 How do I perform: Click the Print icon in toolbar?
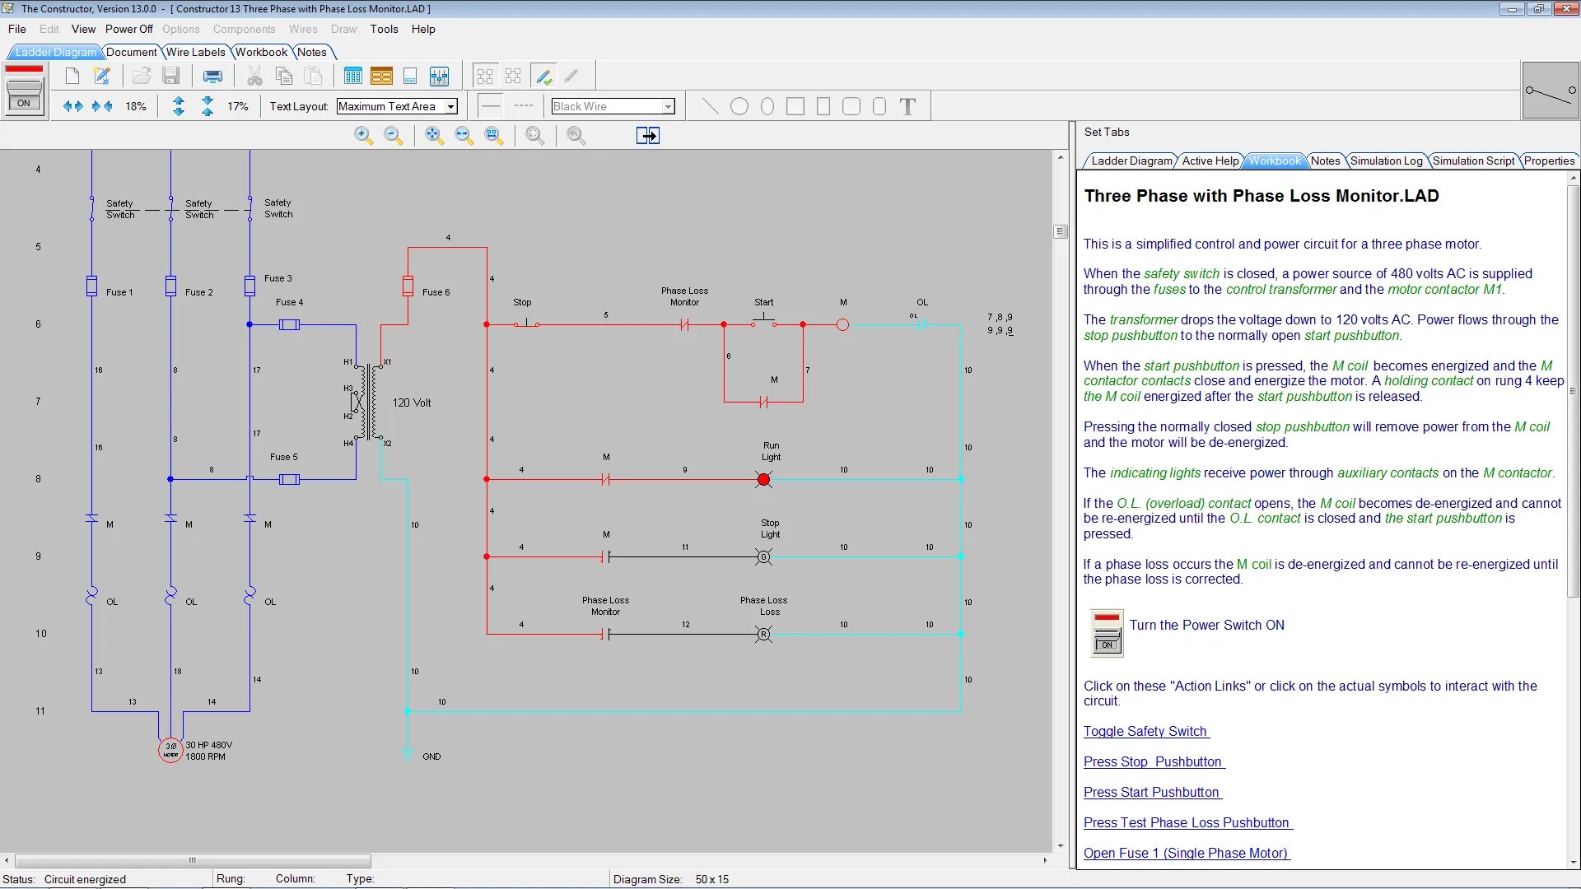tap(212, 77)
